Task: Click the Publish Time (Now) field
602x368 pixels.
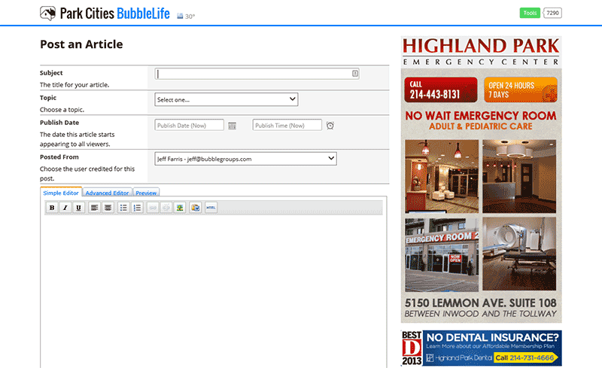Action: point(287,125)
